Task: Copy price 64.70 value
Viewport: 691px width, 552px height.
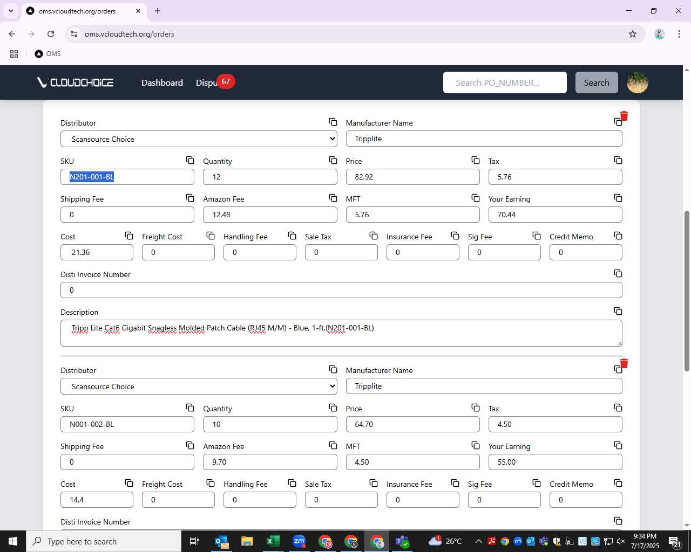Action: pyautogui.click(x=476, y=408)
